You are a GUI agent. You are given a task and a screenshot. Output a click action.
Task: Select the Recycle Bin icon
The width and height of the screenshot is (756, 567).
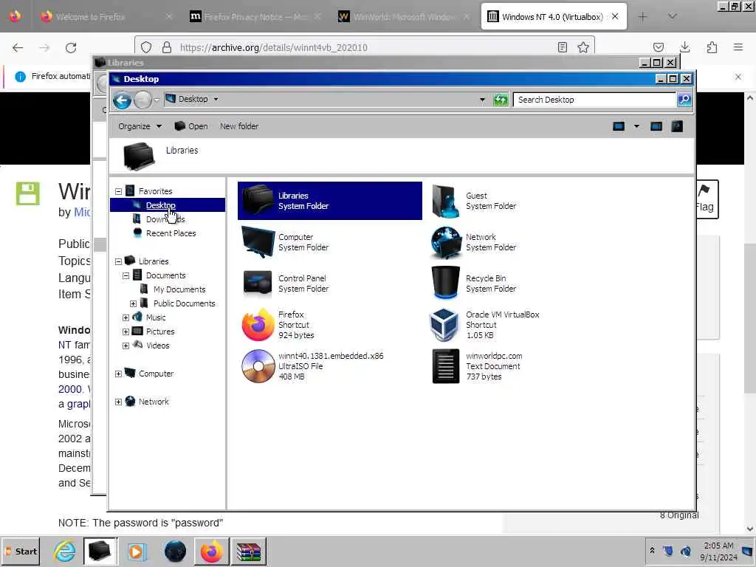pos(444,283)
